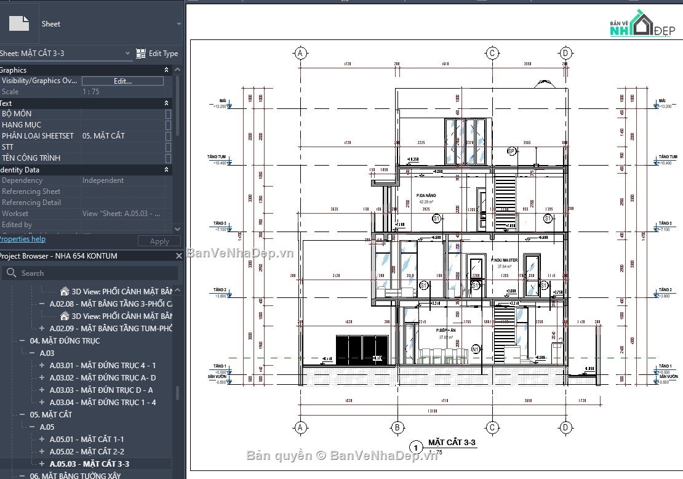Click the Project Browser search field
Image resolution: width=683 pixels, height=479 pixels.
pos(90,273)
